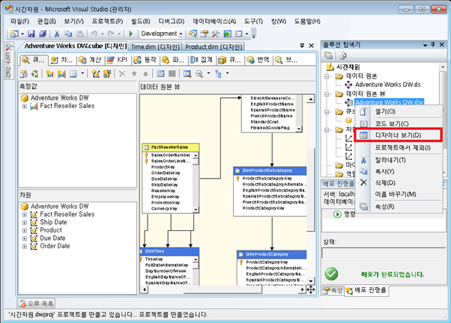Click the Show All Files icon in Solution Explorer
The width and height of the screenshot is (451, 323).
click(x=342, y=55)
